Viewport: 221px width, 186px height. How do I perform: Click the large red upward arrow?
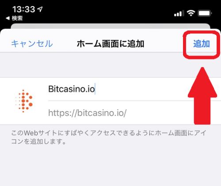202,96
